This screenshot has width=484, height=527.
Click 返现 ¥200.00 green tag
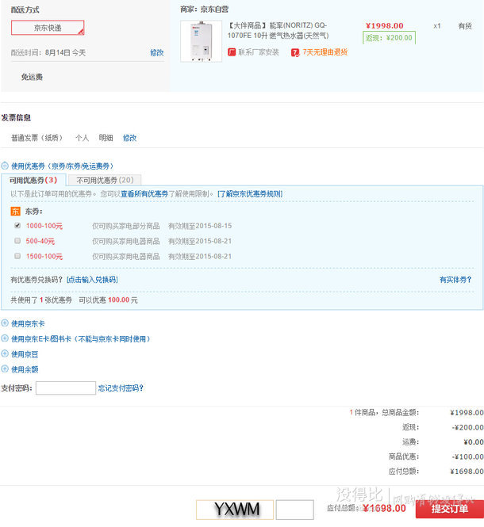(389, 38)
